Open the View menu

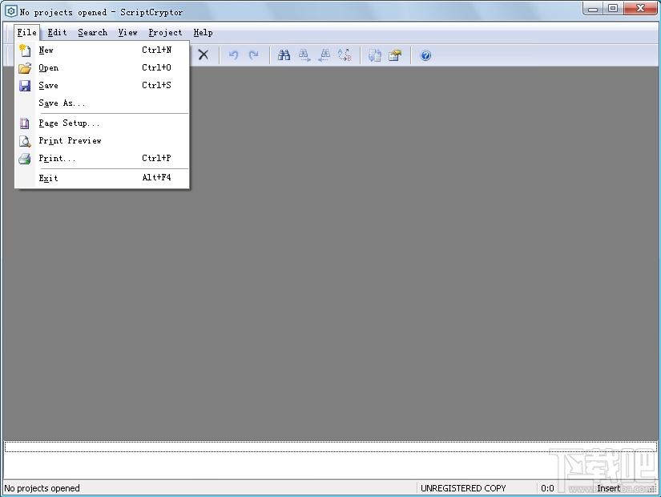point(127,33)
